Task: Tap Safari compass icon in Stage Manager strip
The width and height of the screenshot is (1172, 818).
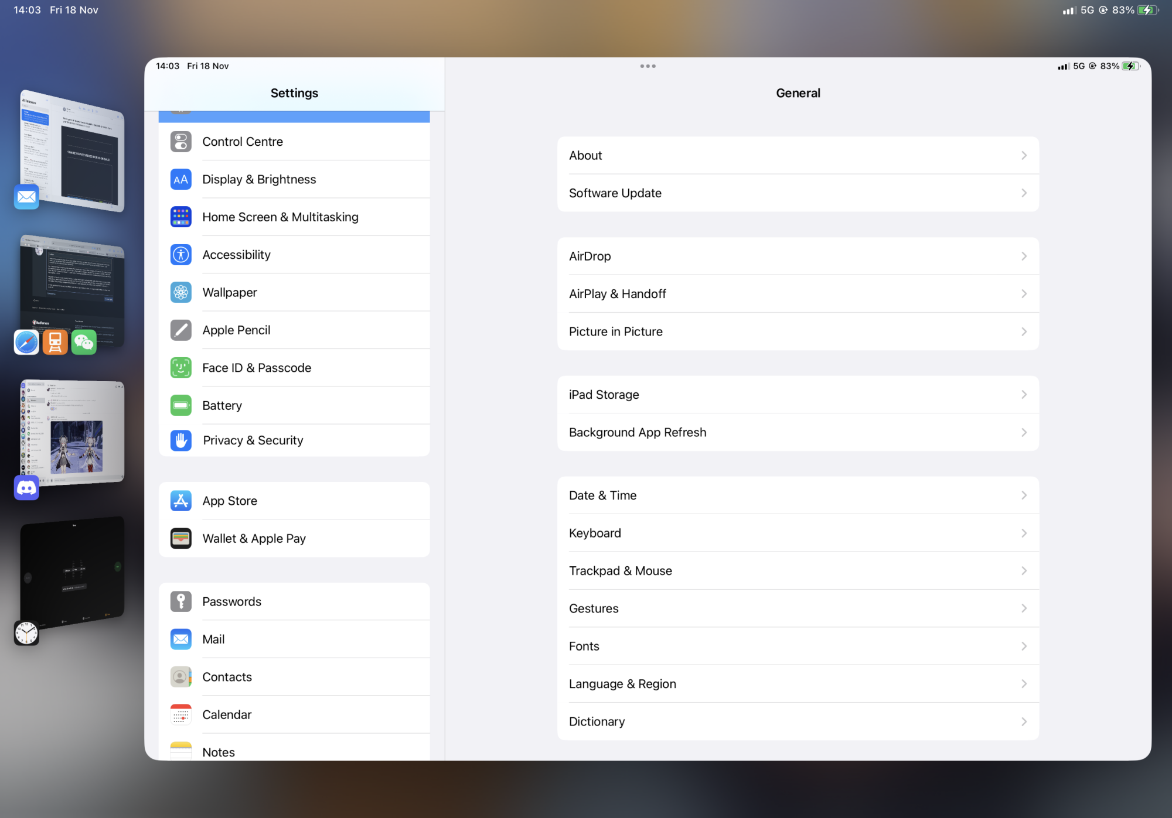Action: [x=26, y=343]
